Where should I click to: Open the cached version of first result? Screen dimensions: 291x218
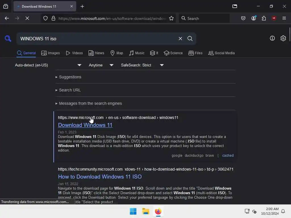pyautogui.click(x=228, y=156)
